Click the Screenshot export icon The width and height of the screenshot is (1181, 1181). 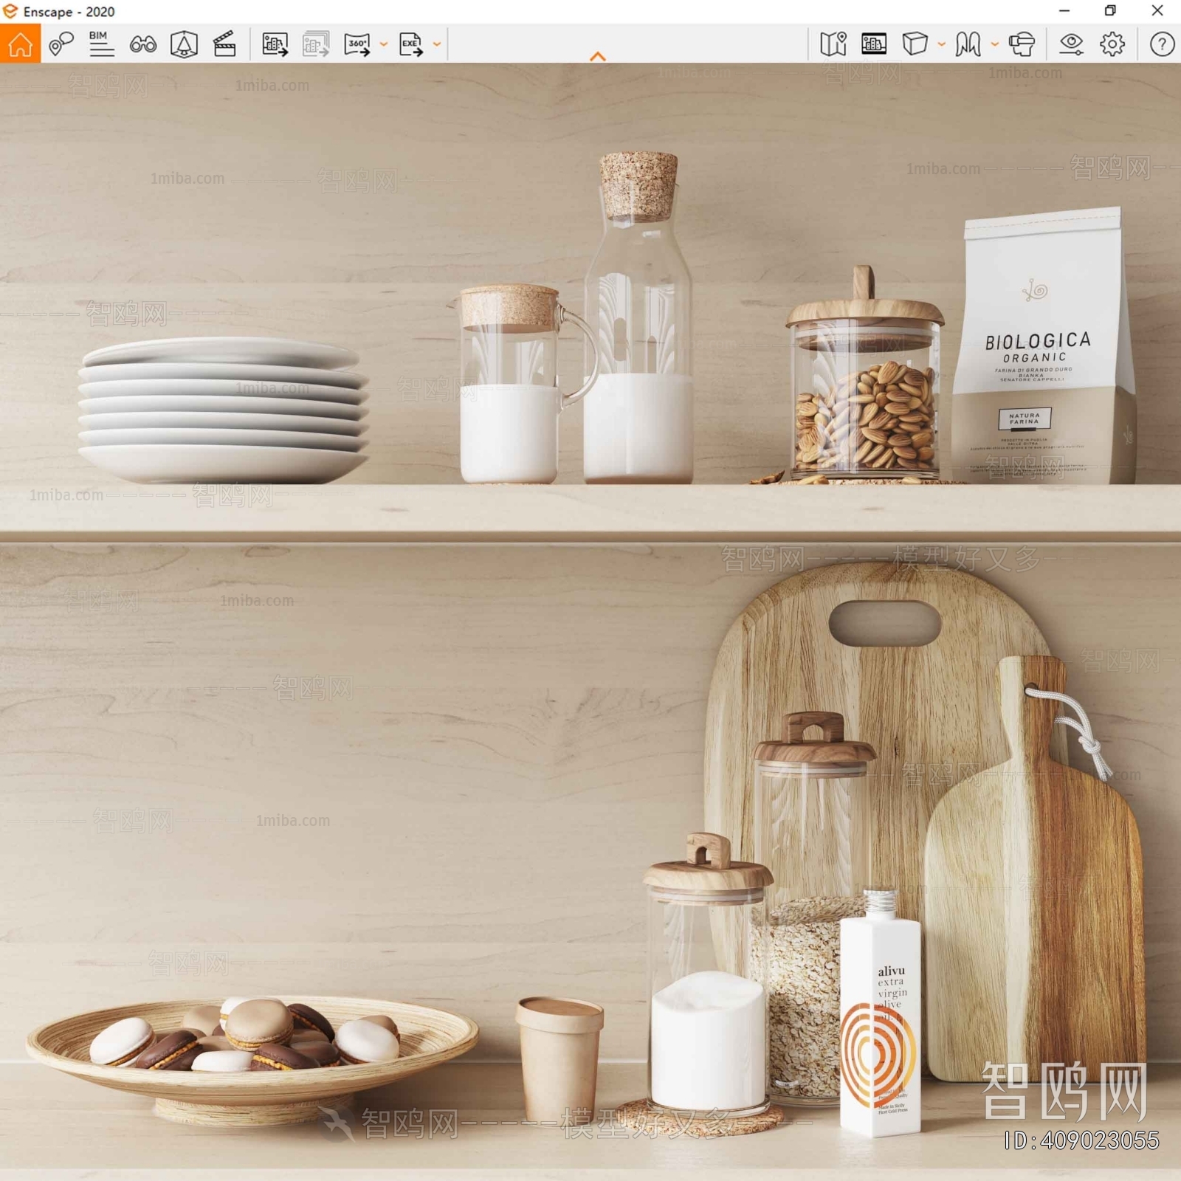click(275, 44)
